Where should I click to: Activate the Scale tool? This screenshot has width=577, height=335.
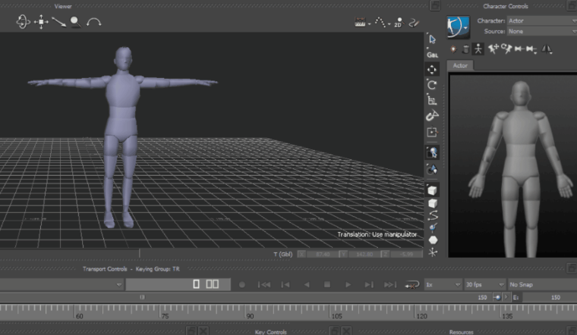click(x=432, y=100)
